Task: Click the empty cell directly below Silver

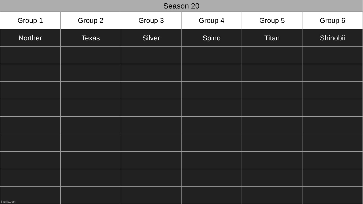Action: 151,55
